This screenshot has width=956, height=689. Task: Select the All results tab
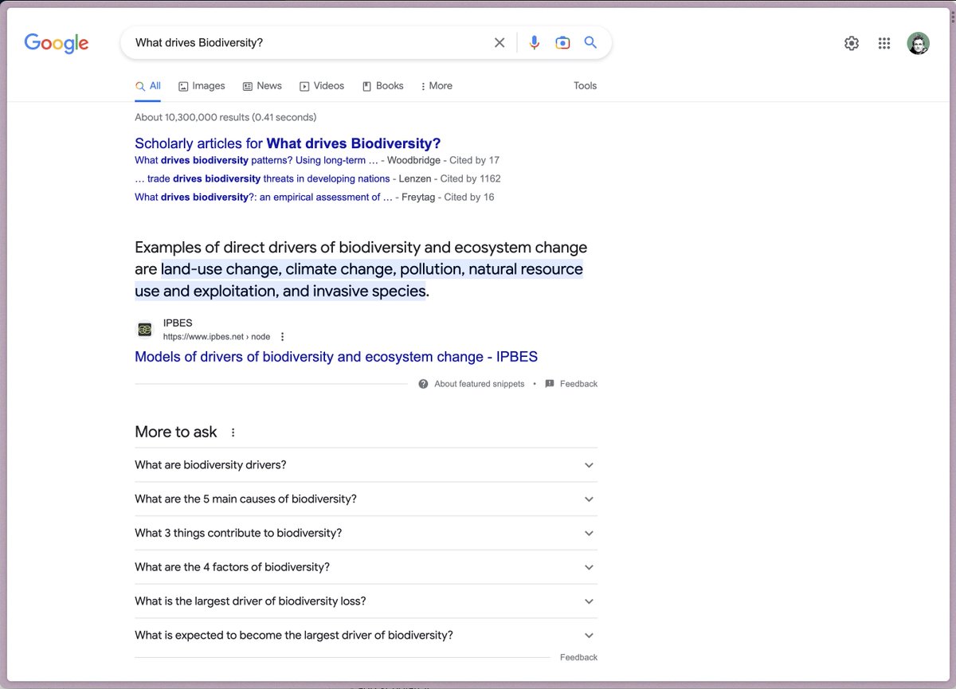coord(148,86)
